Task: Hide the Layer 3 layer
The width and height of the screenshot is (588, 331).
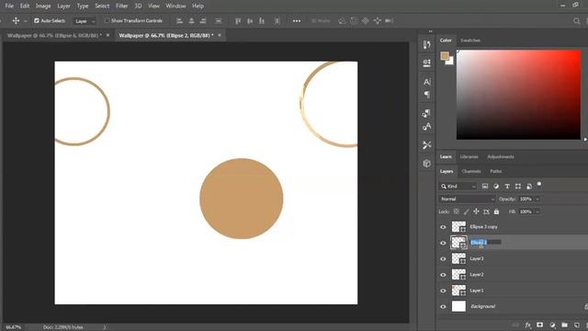Action: (x=443, y=259)
